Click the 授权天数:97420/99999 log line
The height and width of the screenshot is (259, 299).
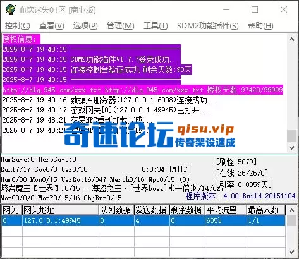tap(143, 90)
